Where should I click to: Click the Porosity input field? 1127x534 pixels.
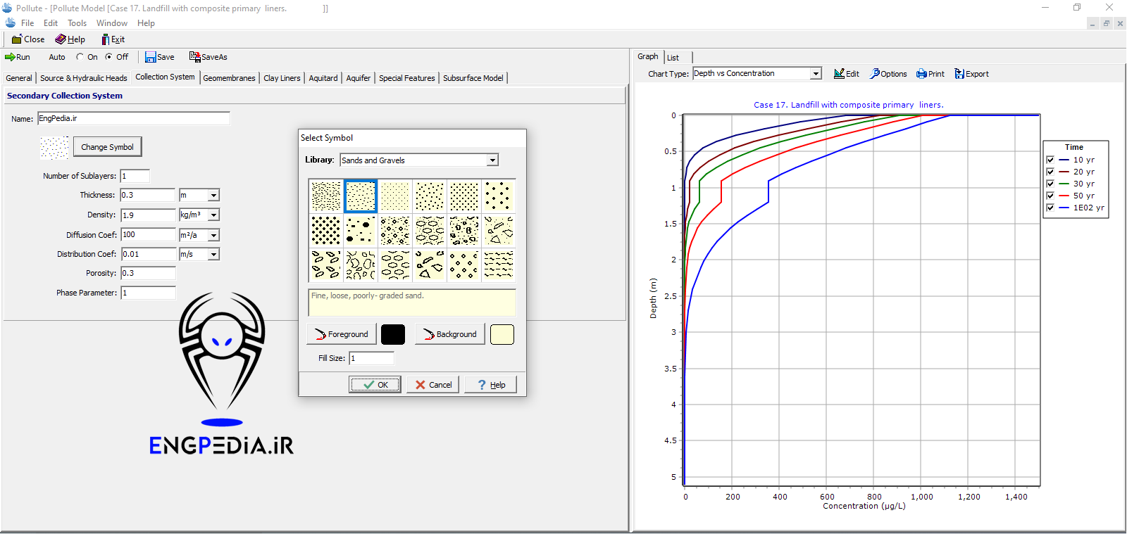[x=148, y=273]
